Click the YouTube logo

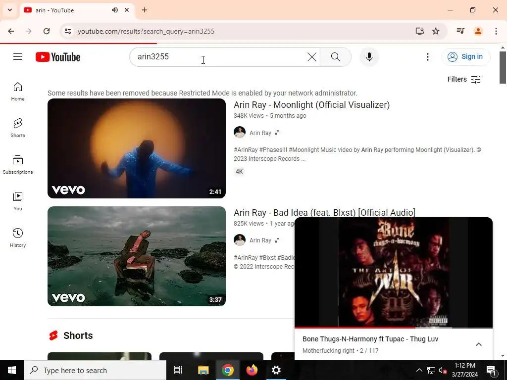(x=58, y=57)
